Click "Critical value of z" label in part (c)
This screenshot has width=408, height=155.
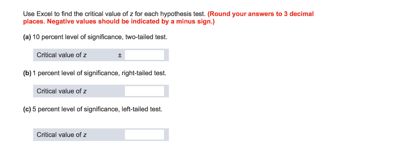(x=62, y=135)
